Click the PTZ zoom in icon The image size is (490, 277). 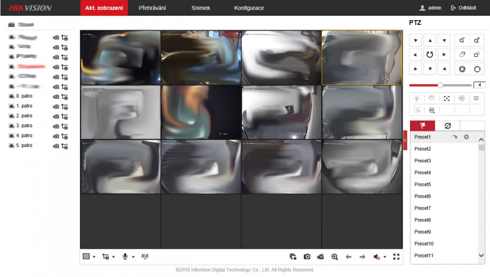coord(477,40)
